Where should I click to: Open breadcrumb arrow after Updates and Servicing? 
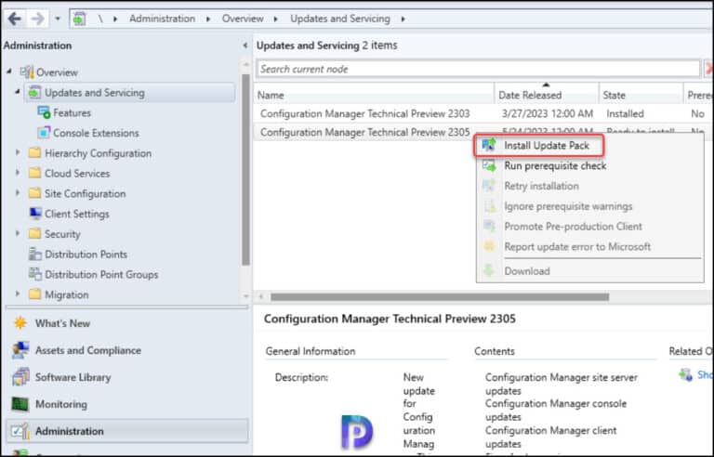(x=403, y=20)
